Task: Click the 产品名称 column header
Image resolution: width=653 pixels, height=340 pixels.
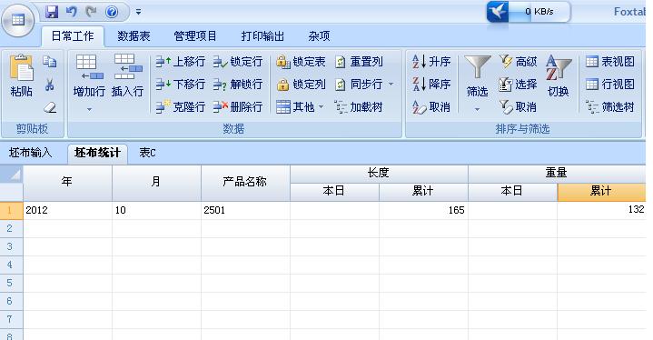Action: (246, 183)
